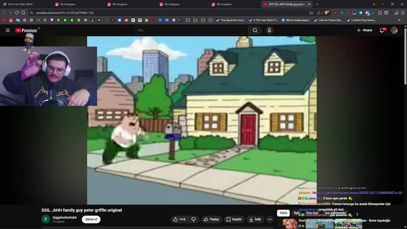The width and height of the screenshot is (407, 229).
Task: Open YouTube notifications bell
Action: 383,30
